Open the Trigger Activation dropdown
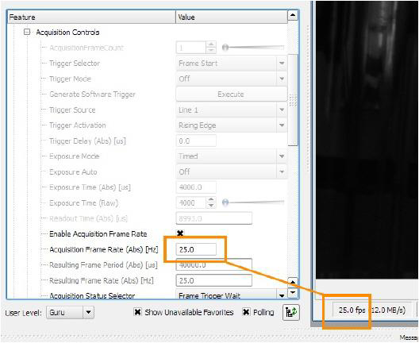The height and width of the screenshot is (343, 419). point(232,125)
